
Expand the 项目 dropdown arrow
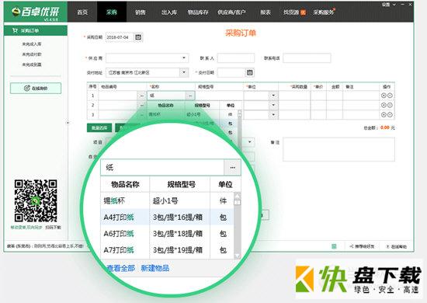pyautogui.click(x=250, y=142)
